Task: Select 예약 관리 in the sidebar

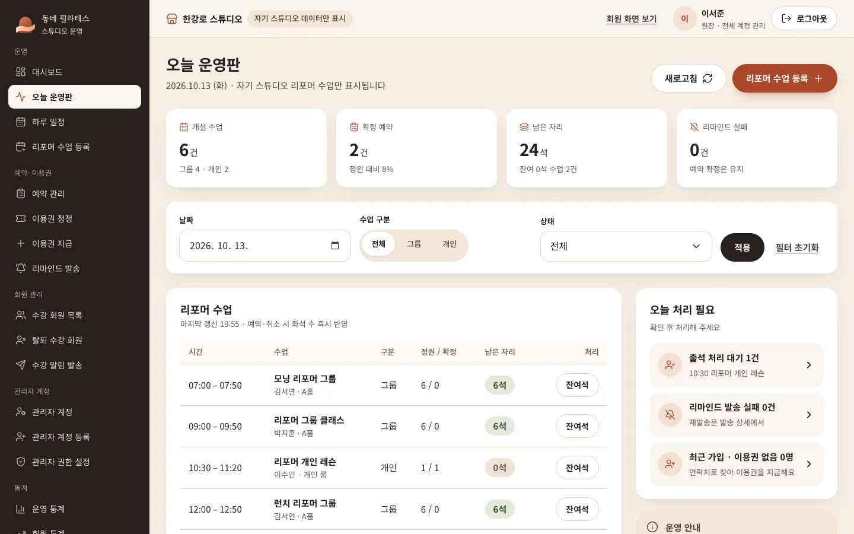Action: tap(75, 193)
